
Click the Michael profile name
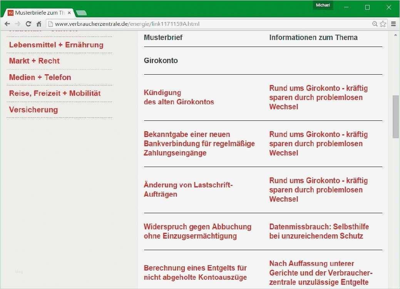pyautogui.click(x=323, y=5)
